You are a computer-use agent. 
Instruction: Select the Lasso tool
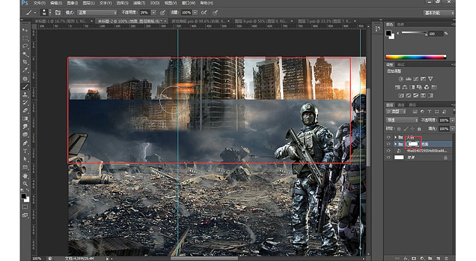pyautogui.click(x=25, y=46)
